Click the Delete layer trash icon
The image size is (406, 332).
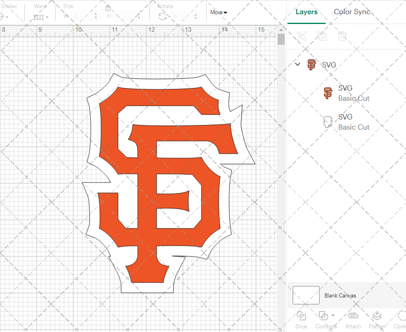coord(342,36)
